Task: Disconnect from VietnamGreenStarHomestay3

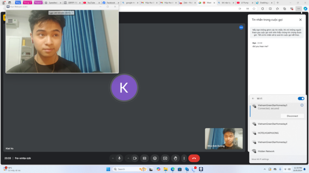Action: pyautogui.click(x=292, y=116)
